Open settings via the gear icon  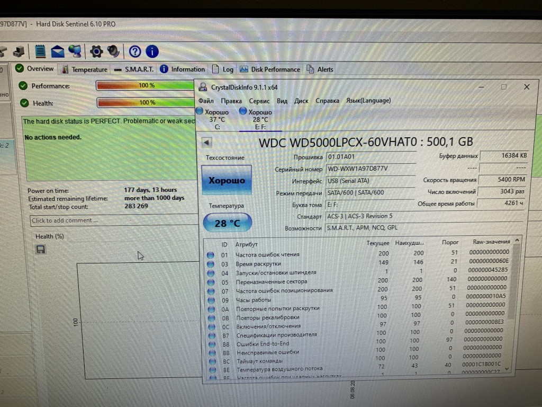pyautogui.click(x=96, y=51)
